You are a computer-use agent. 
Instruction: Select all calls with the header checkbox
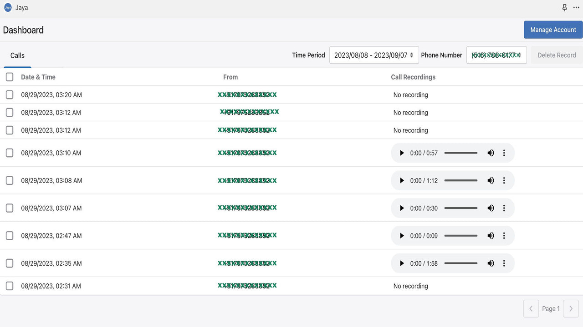[x=9, y=77]
